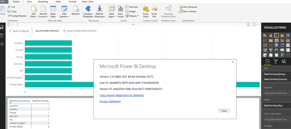
Task: Import custom visual From File
Action: (x=154, y=12)
